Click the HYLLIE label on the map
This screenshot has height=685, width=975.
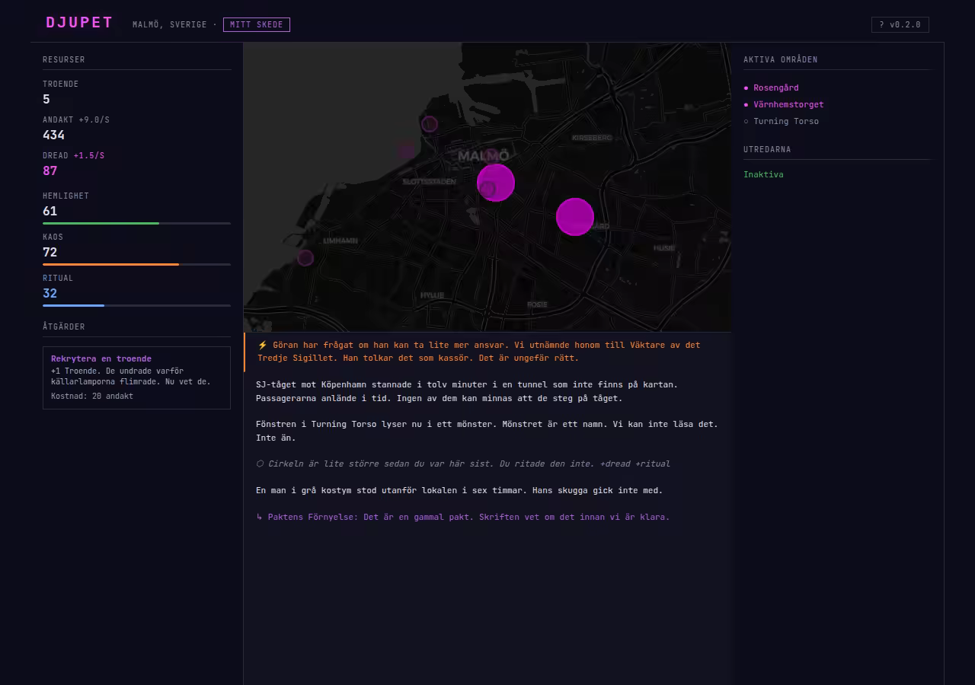[x=433, y=295]
